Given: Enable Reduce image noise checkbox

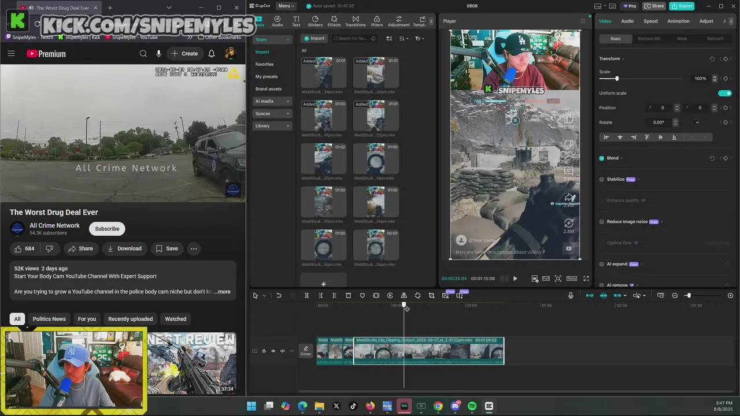Looking at the screenshot, I should (x=602, y=222).
